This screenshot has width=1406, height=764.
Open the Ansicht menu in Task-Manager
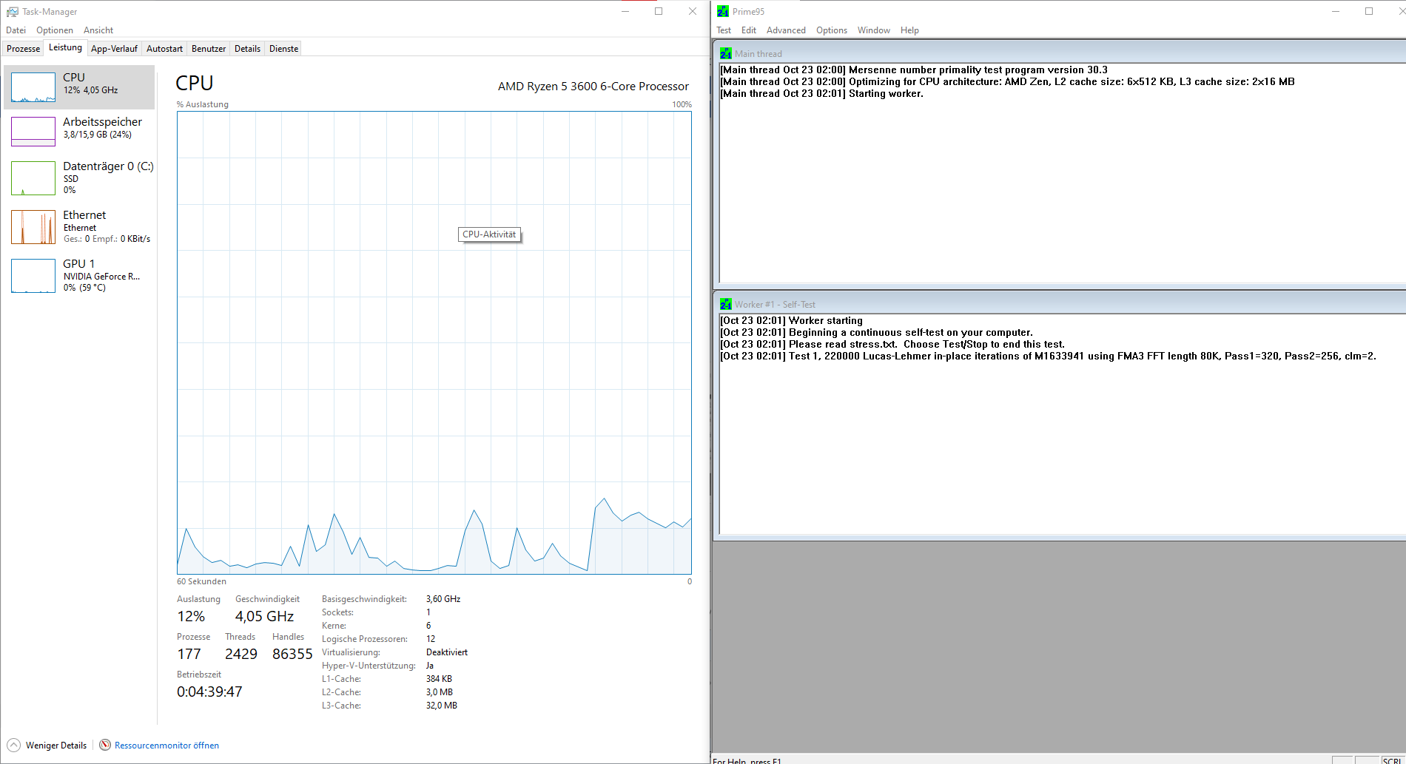[98, 30]
